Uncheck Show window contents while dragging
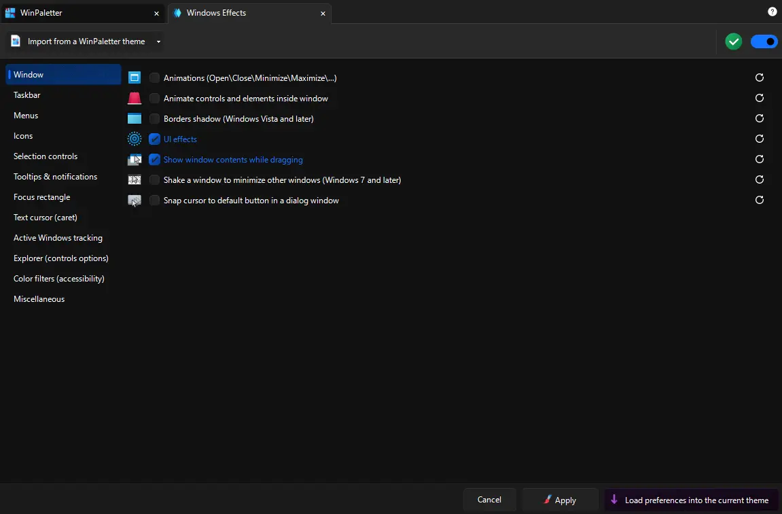 (x=155, y=160)
